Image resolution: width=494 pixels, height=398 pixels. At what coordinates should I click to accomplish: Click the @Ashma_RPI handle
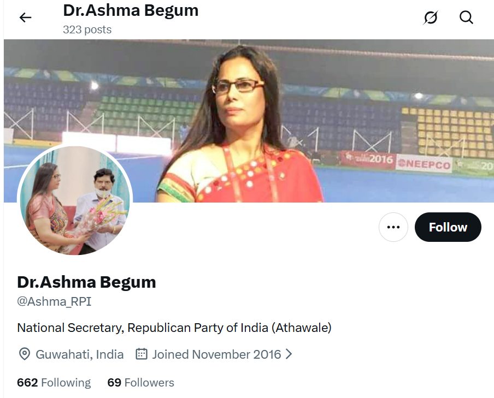(54, 302)
